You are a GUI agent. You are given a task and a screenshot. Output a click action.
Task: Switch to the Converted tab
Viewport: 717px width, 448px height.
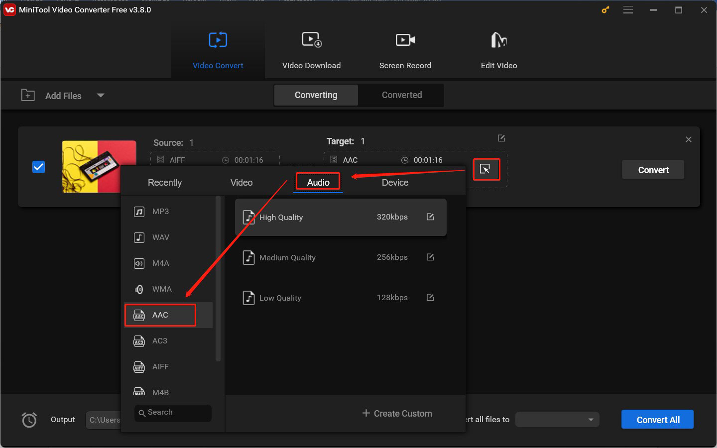[401, 95]
